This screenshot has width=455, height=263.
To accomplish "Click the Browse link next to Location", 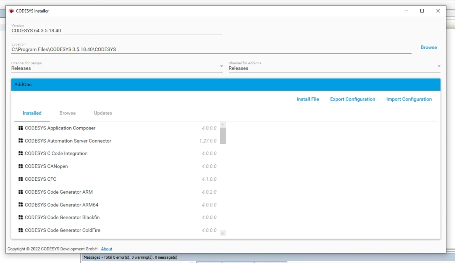I will point(429,47).
